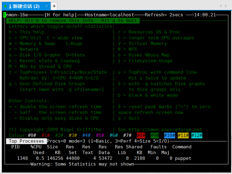
Task: Click the blue #4# colour sample
Action: (86, 135)
